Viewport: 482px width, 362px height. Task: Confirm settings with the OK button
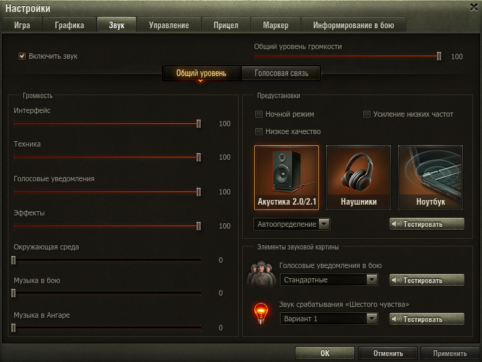coord(325,353)
